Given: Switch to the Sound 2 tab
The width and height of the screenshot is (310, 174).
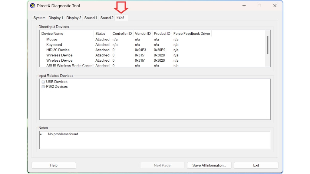Looking at the screenshot, I should [107, 18].
